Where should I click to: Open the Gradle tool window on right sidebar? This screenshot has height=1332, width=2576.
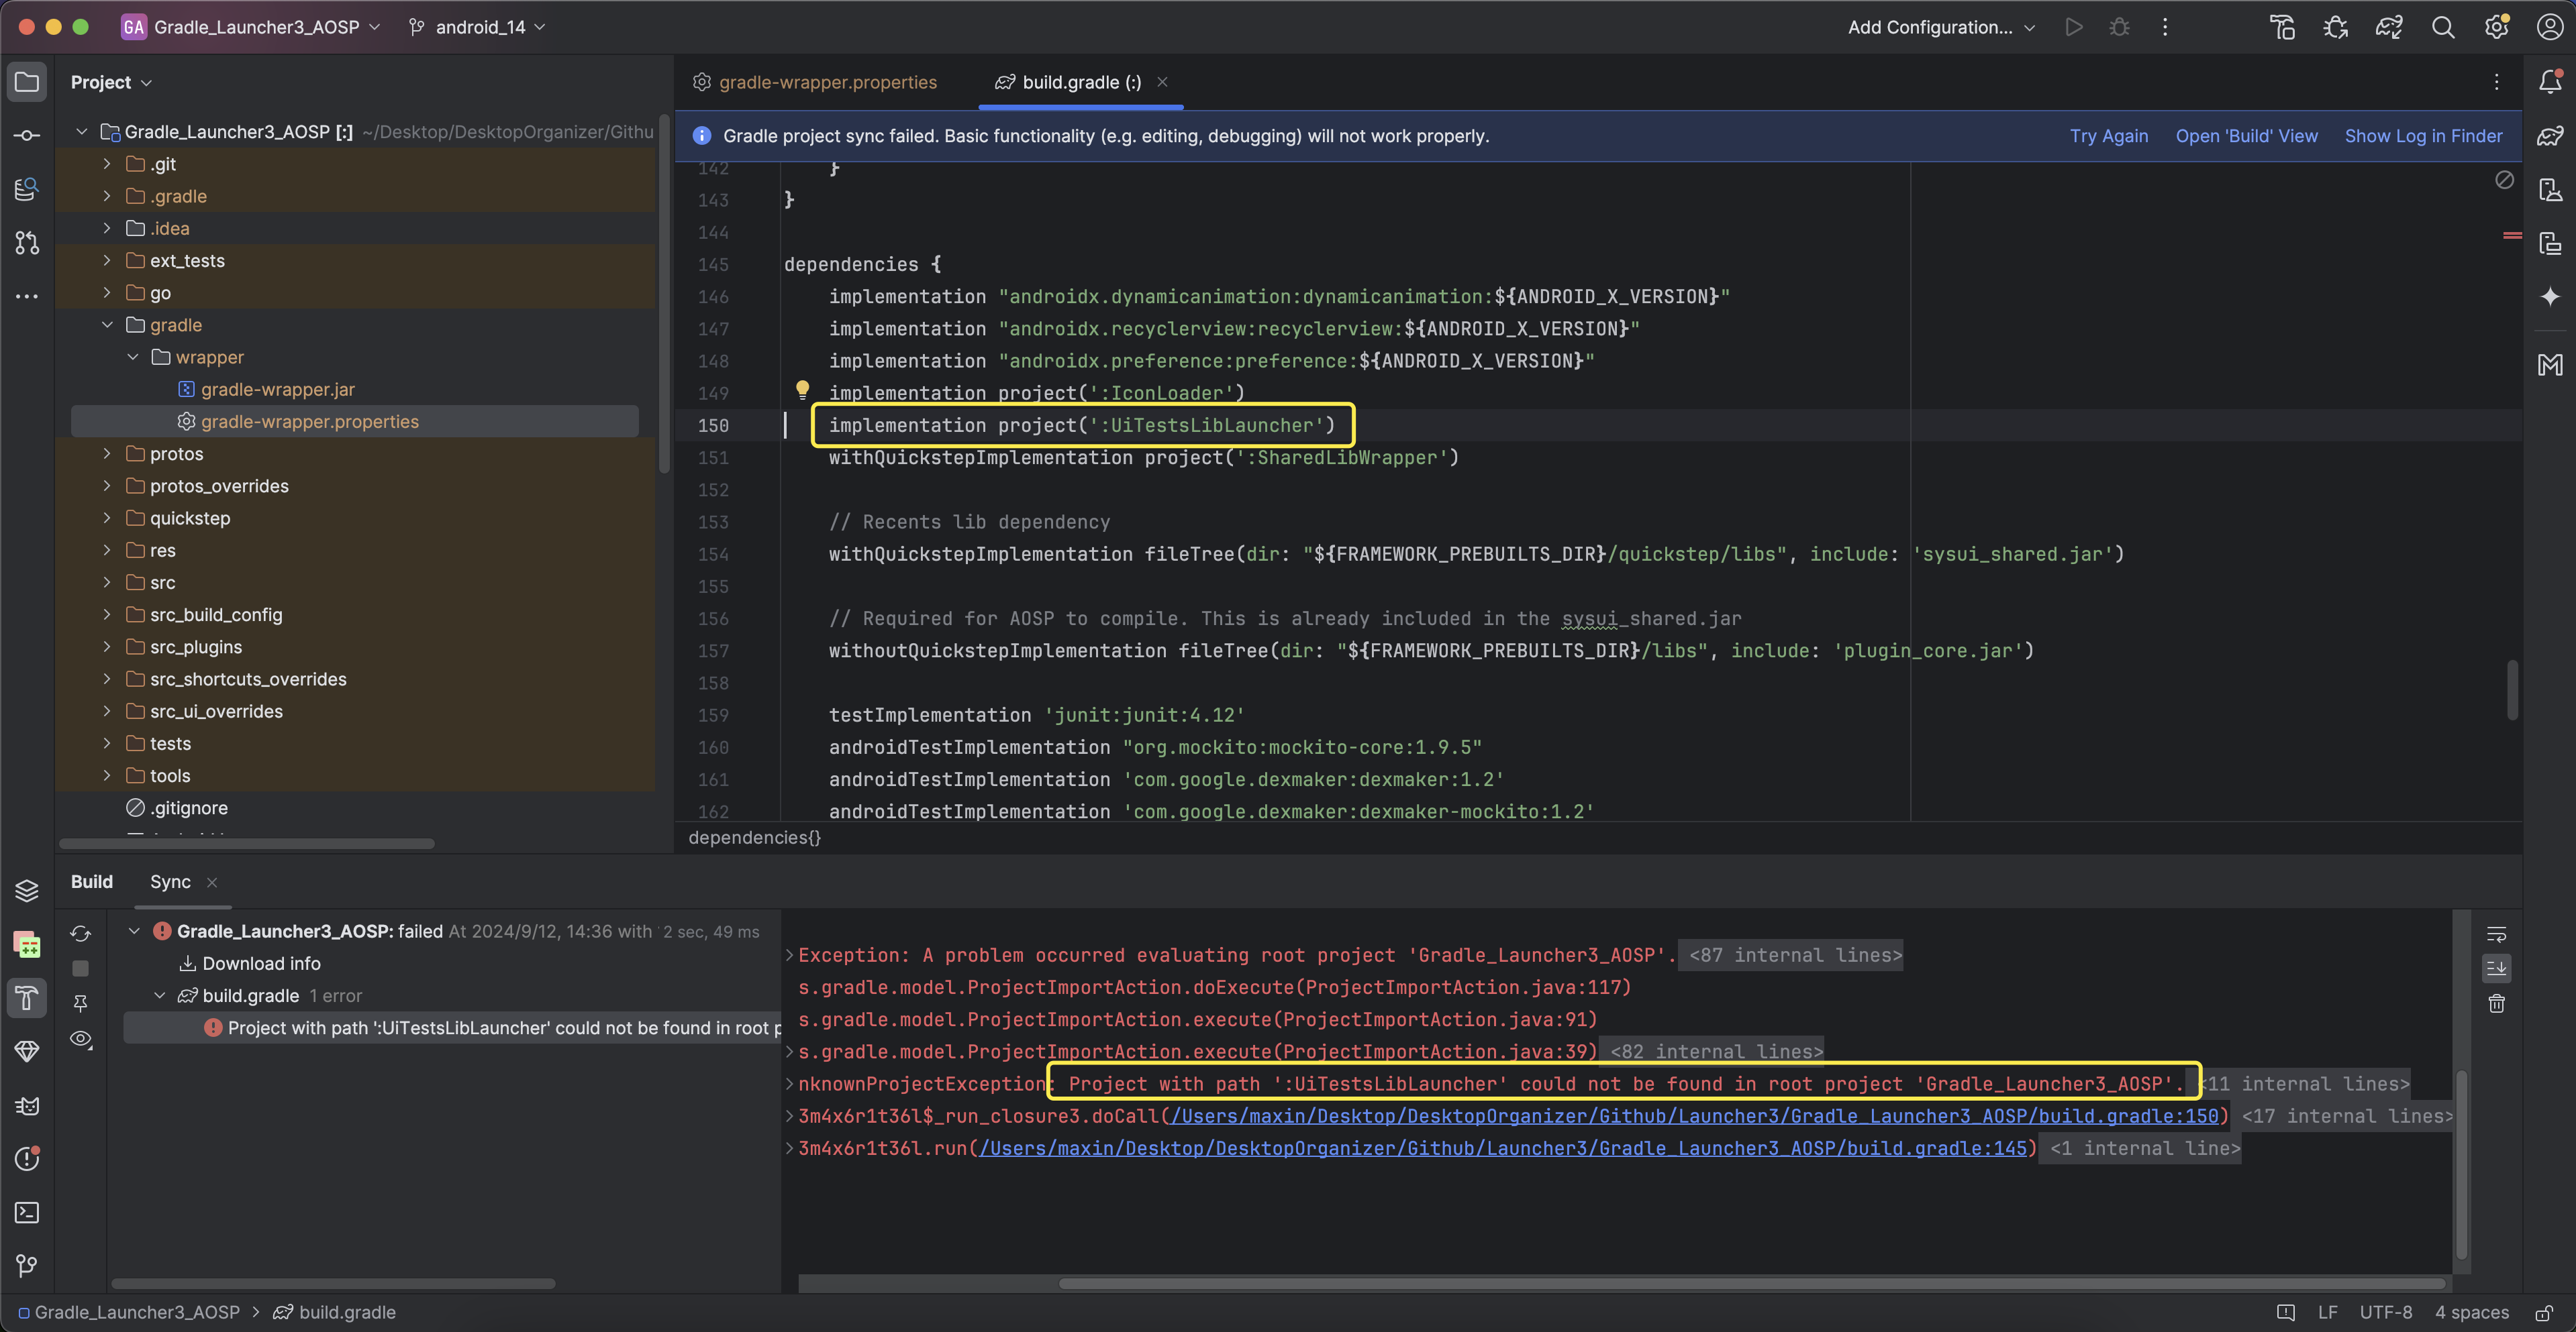click(2550, 136)
